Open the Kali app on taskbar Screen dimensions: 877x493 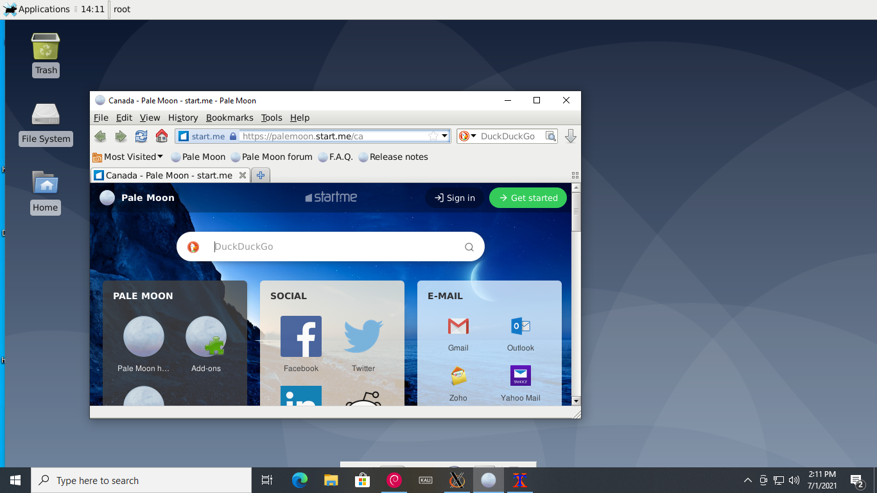tap(425, 480)
